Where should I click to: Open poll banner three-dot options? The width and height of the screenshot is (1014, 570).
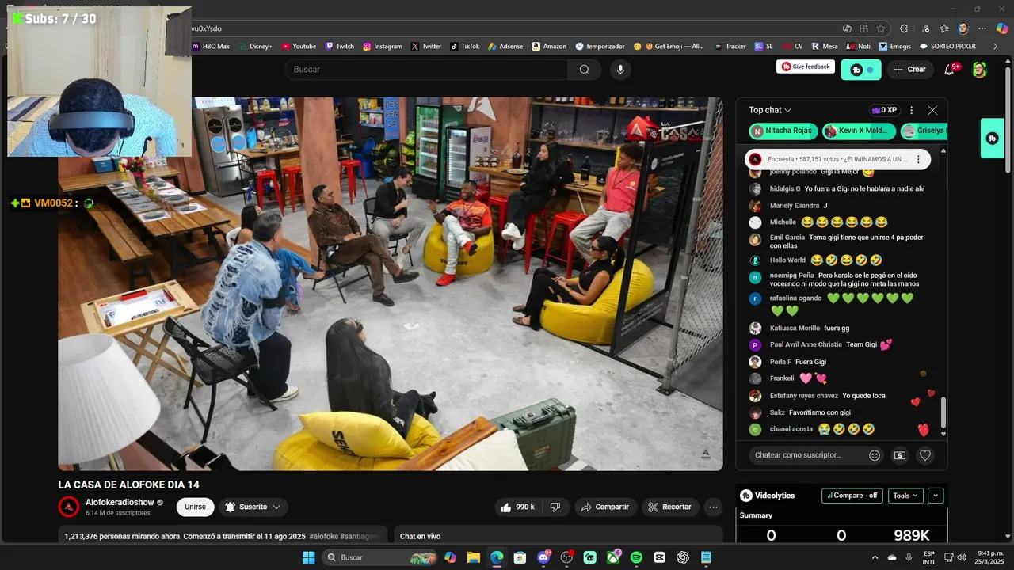tap(918, 159)
